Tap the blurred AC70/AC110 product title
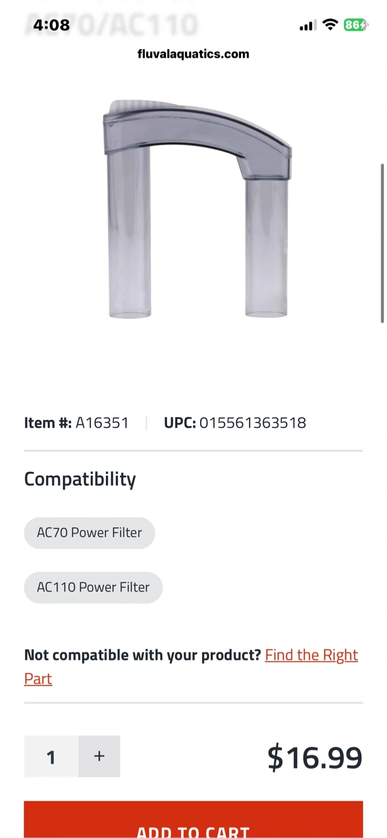 tap(111, 23)
